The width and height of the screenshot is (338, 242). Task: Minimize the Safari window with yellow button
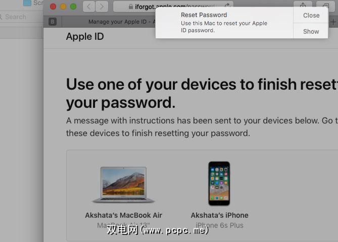point(63,7)
